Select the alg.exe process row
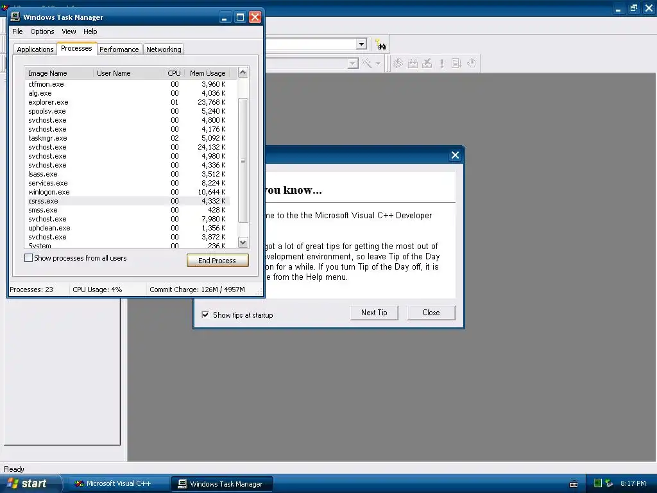 tap(127, 93)
